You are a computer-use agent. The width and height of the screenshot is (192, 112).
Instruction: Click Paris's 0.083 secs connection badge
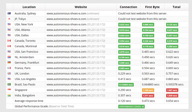pos(124,68)
